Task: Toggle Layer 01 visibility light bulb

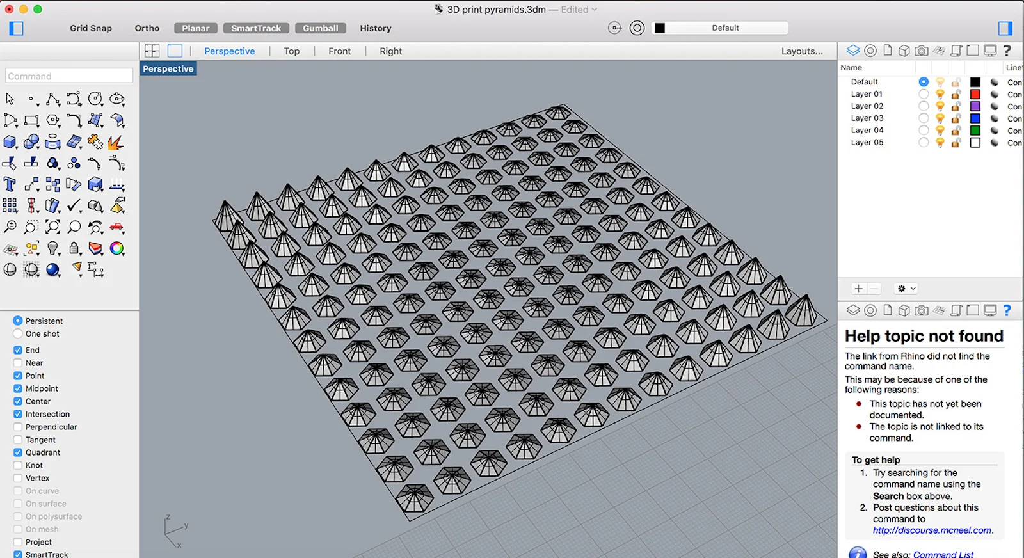Action: (x=940, y=94)
